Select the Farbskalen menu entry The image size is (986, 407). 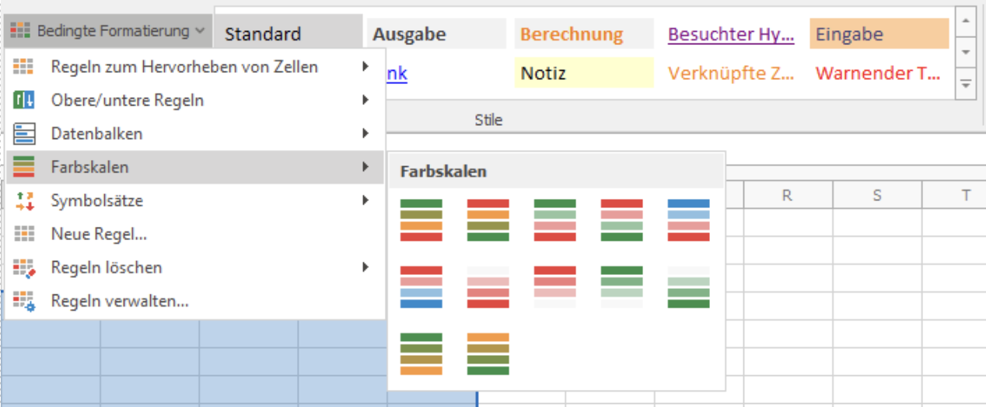(195, 167)
